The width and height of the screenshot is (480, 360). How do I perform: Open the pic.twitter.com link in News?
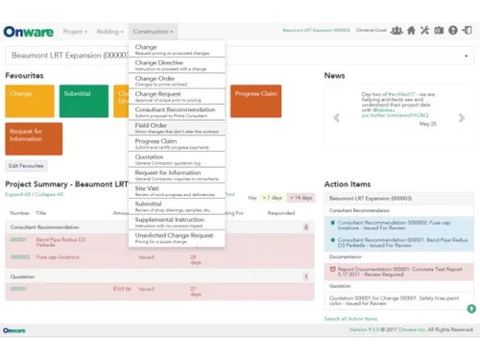395,115
